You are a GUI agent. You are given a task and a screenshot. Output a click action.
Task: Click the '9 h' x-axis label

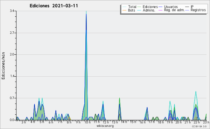(x=78, y=122)
